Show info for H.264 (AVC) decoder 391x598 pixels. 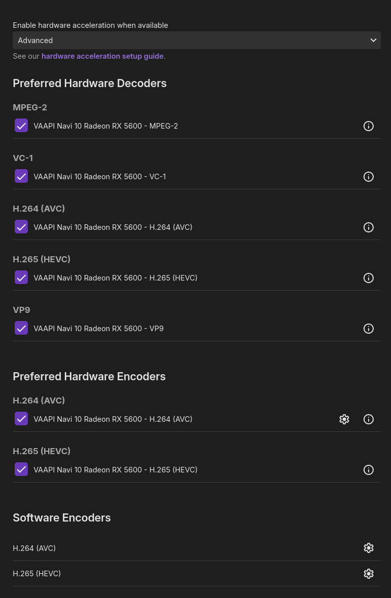tap(369, 227)
